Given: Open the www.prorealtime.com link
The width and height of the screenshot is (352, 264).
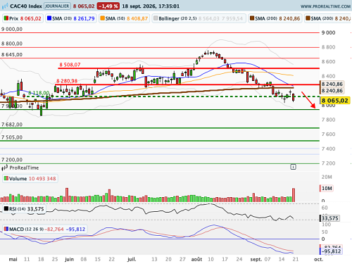Looking at the screenshot, I should [325, 6].
